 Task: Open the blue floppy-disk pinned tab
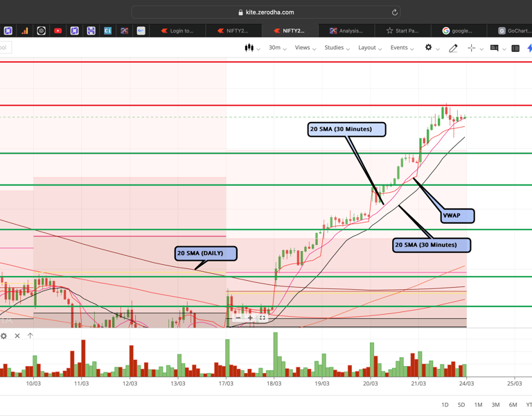tap(91, 31)
